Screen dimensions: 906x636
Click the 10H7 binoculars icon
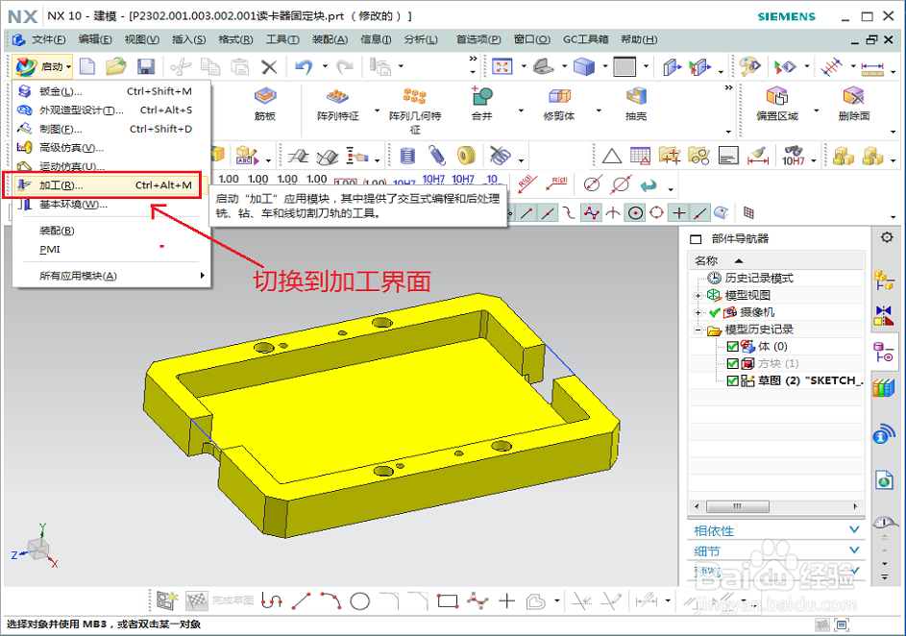[x=794, y=156]
